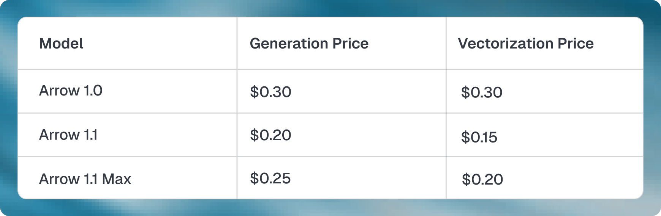Select Arrow 1.1 vectorization price $0.15
661x216 pixels.
click(479, 137)
